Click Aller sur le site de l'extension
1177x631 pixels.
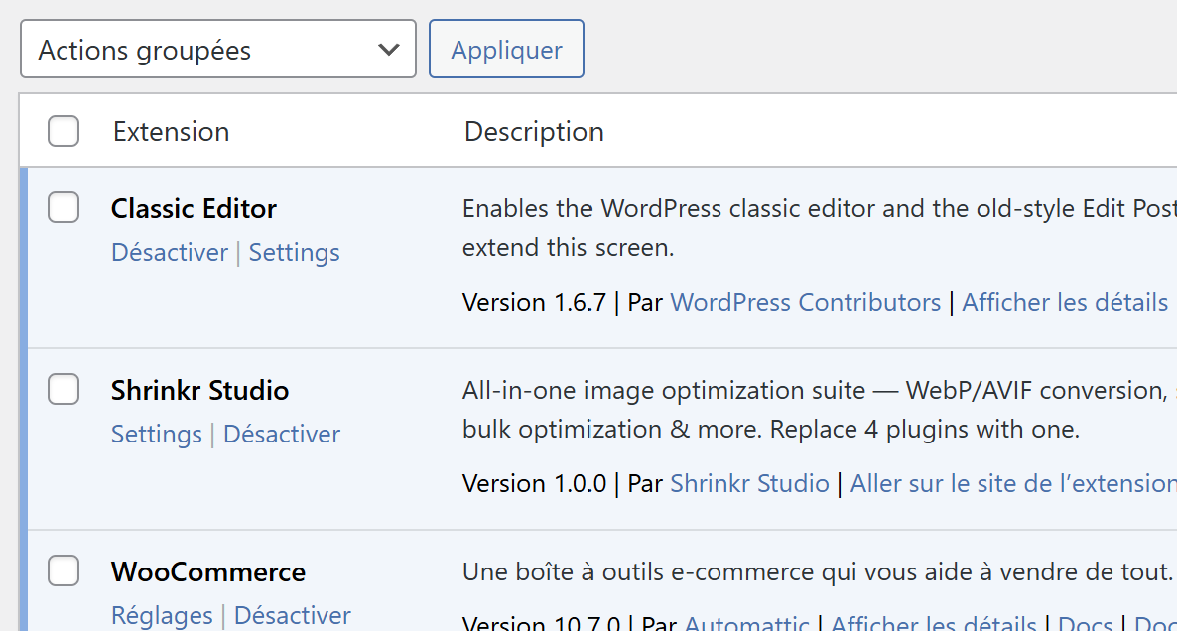[1013, 483]
